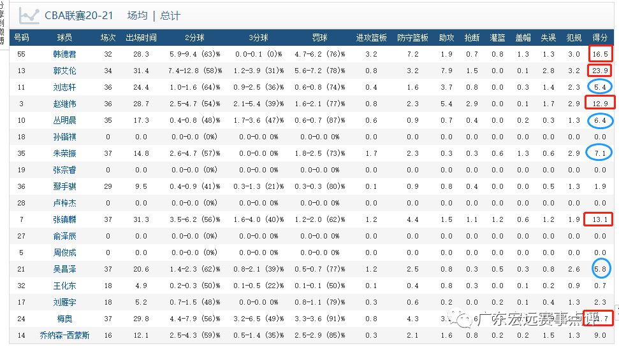Click player name 梅奥
The height and width of the screenshot is (346, 619).
[x=64, y=319]
